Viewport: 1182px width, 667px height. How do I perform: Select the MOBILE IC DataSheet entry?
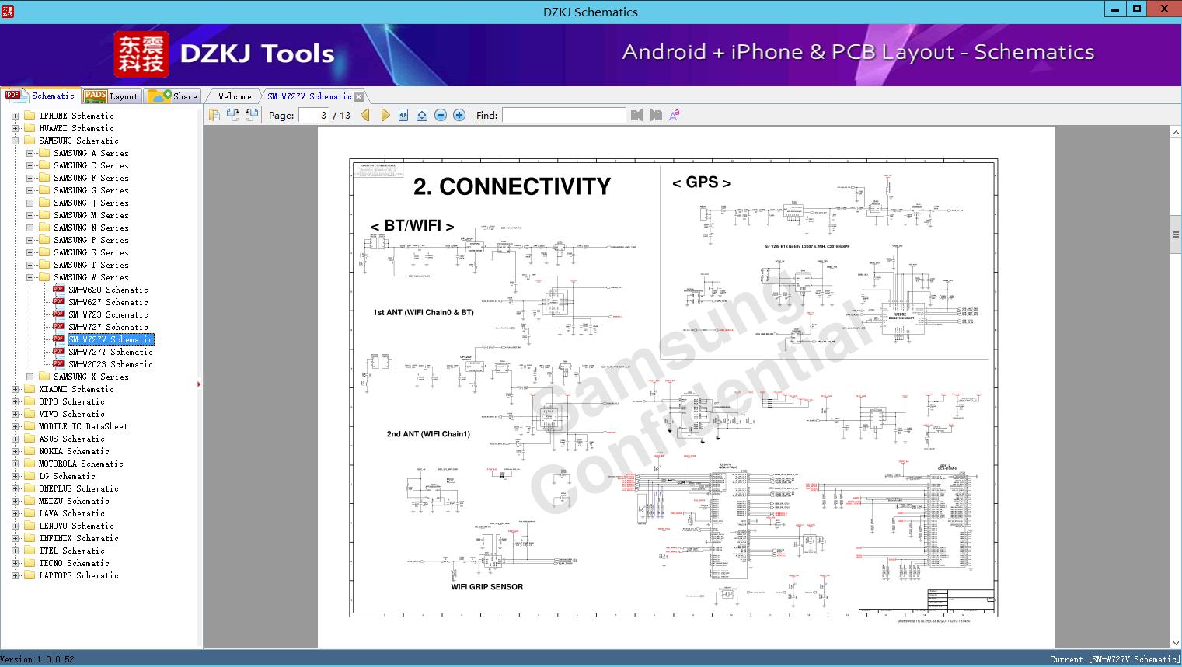click(x=83, y=426)
